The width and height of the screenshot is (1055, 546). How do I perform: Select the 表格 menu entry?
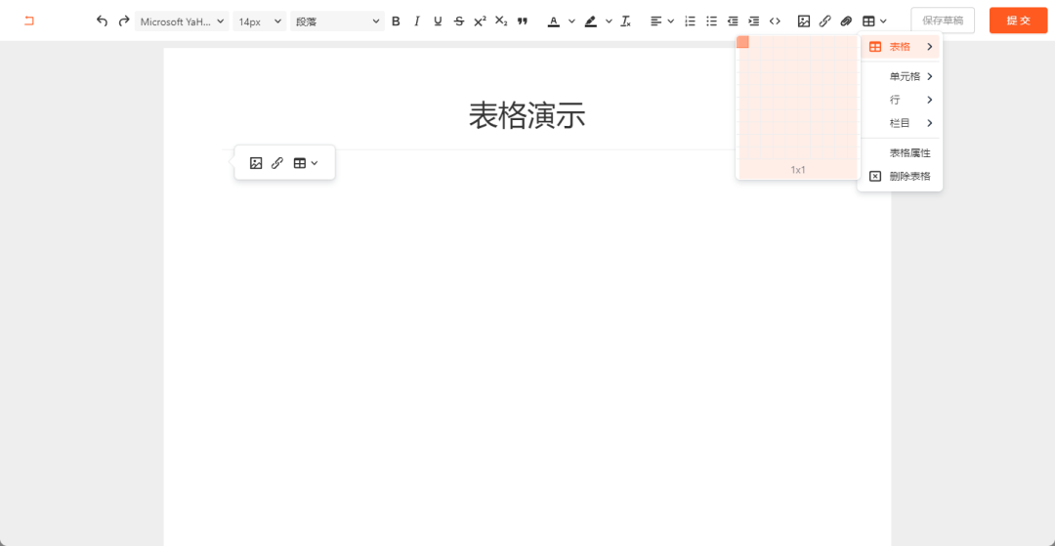(x=900, y=47)
